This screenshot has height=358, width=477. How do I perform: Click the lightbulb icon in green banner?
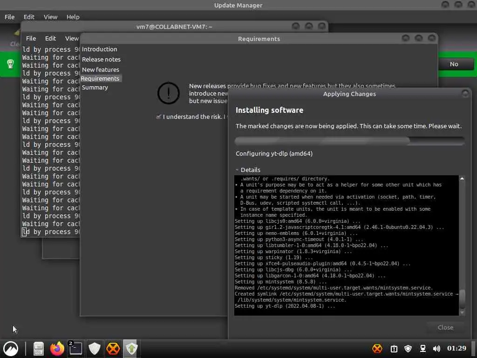[11, 64]
